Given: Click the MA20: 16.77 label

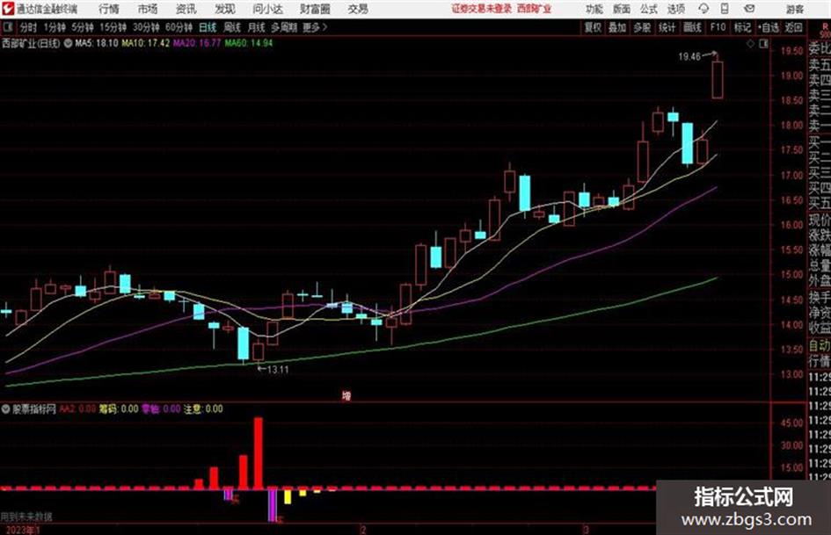Looking at the screenshot, I should click(x=197, y=43).
